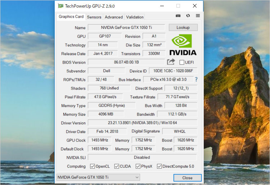The width and height of the screenshot is (270, 185).
Task: Toggle the OpenCL checkbox
Action: 92,166
